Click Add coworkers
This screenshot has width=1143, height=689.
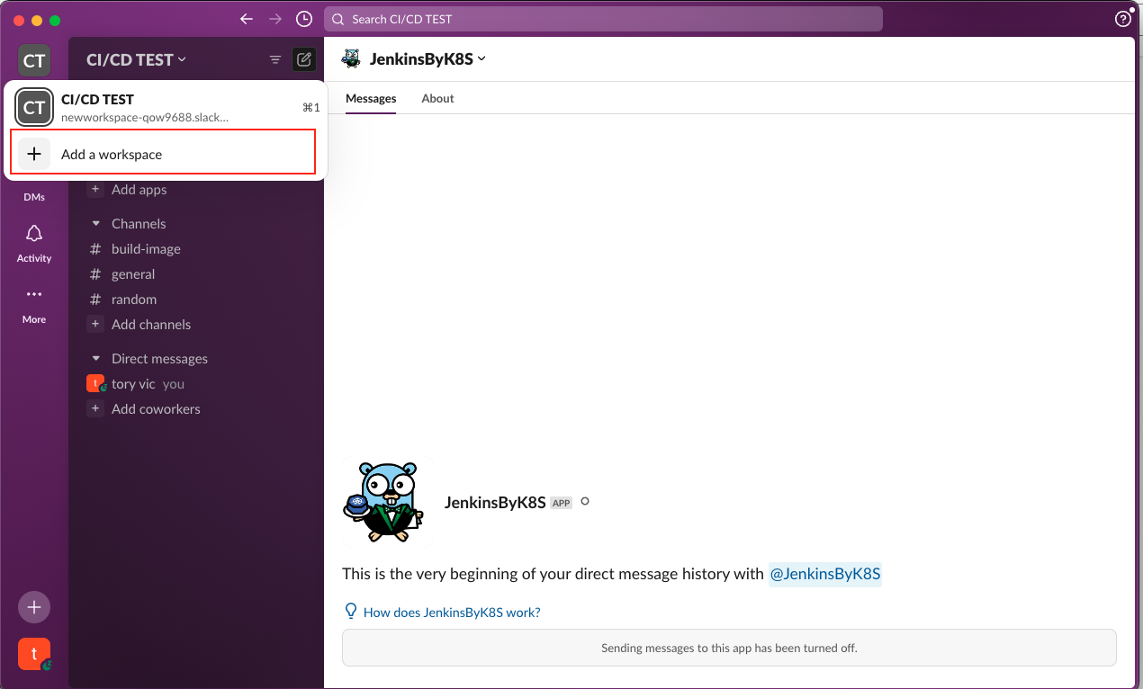pos(156,409)
